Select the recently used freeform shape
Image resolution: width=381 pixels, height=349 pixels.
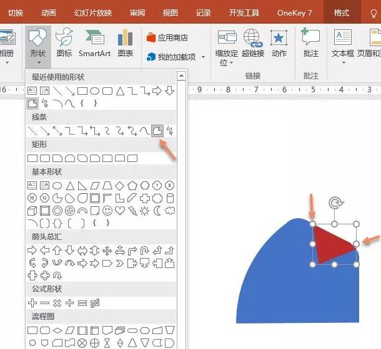coord(32,103)
